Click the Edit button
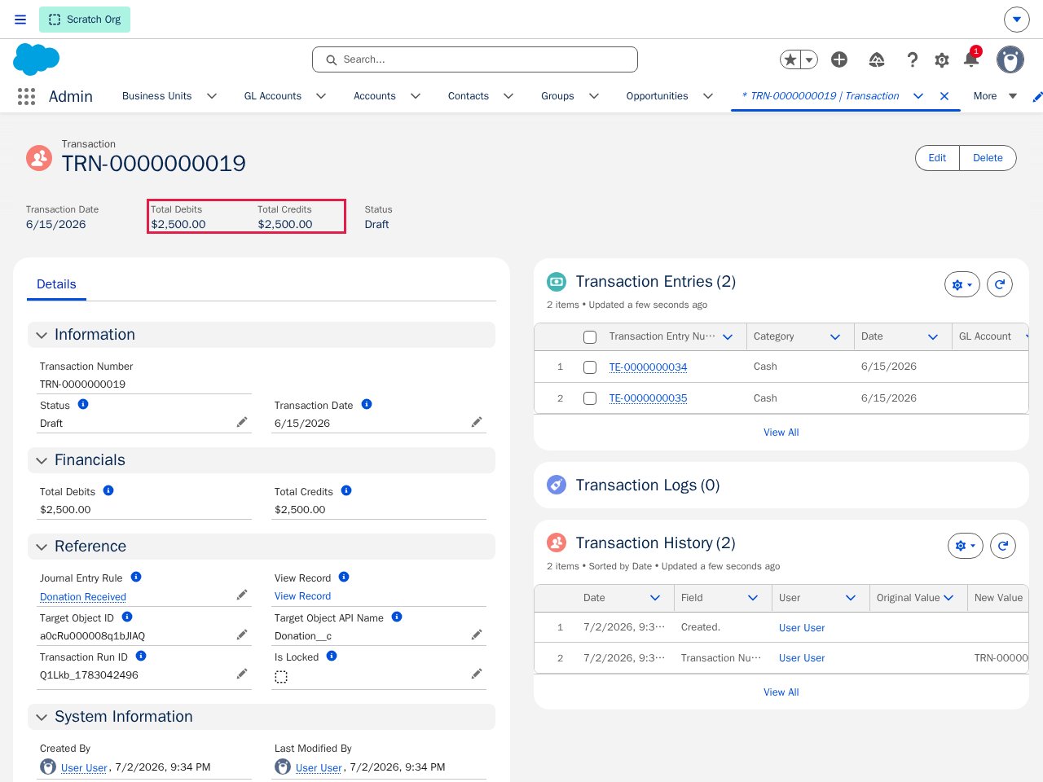Image resolution: width=1043 pixels, height=782 pixels. [x=937, y=158]
